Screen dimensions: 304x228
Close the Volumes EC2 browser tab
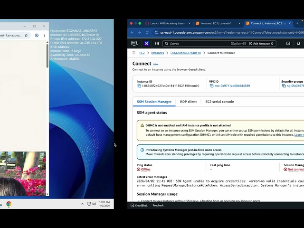coord(239,23)
